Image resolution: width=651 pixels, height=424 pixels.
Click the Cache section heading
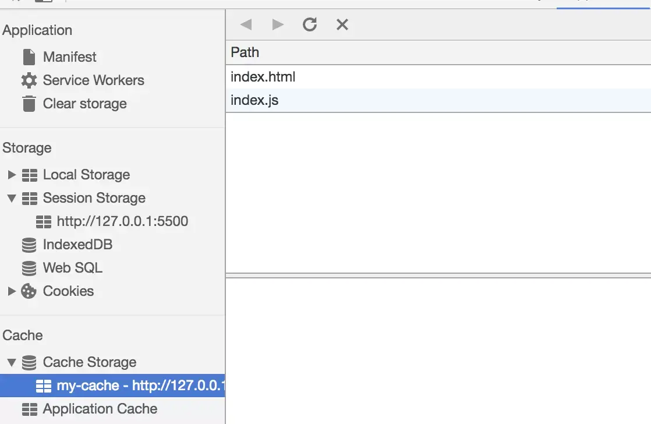[x=23, y=335]
